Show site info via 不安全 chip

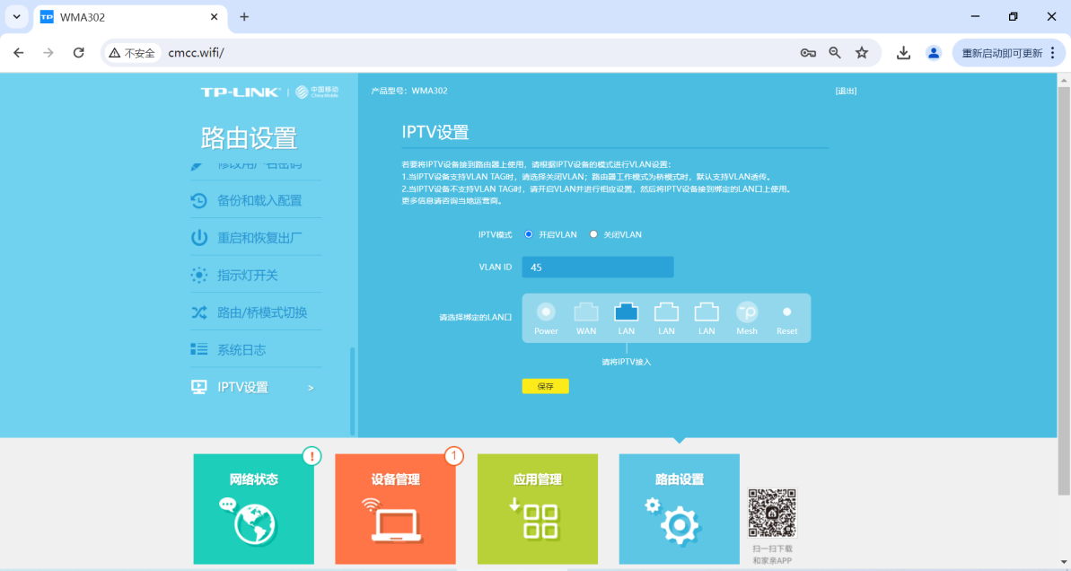[132, 53]
